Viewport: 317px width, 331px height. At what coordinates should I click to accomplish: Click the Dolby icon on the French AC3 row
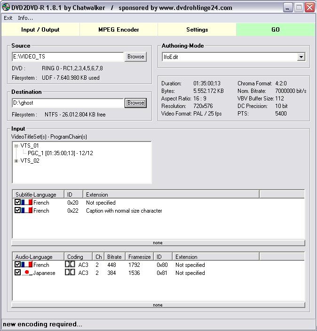pos(70,265)
